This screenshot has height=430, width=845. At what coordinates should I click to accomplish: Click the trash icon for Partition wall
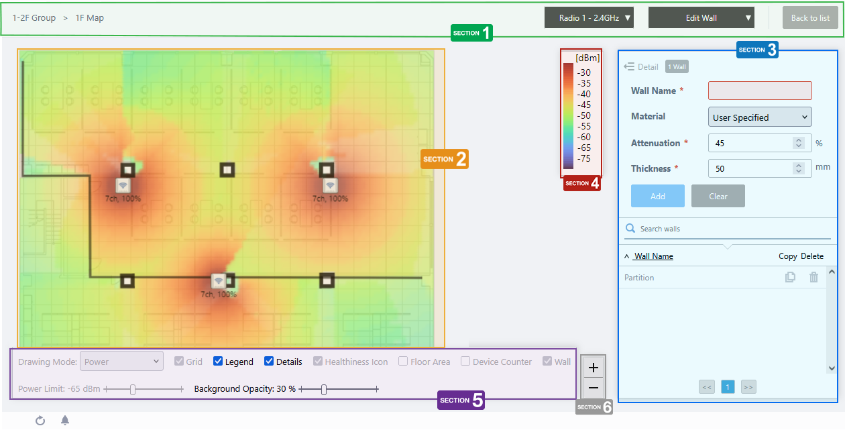[x=813, y=277]
